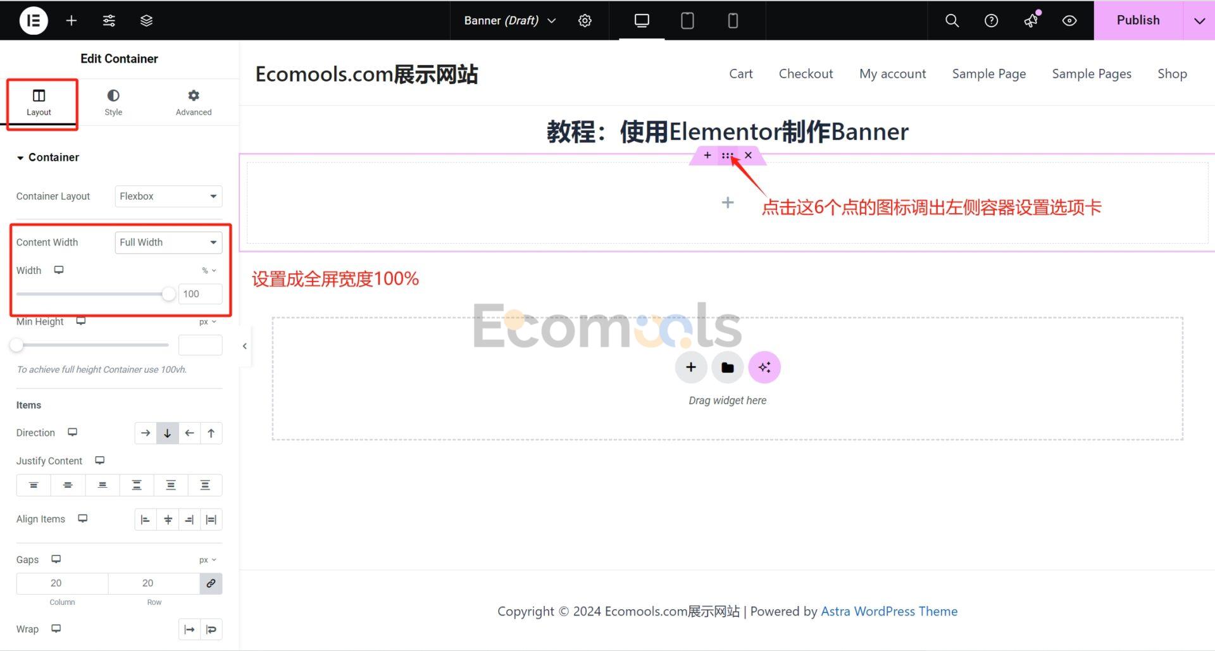
Task: Toggle Min Height responsive device icon
Action: [81, 321]
